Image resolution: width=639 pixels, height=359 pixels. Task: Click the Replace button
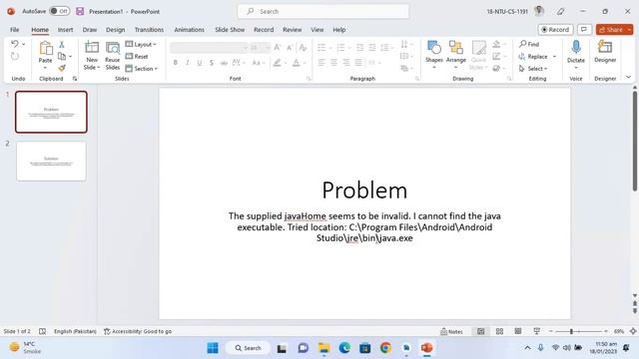533,56
